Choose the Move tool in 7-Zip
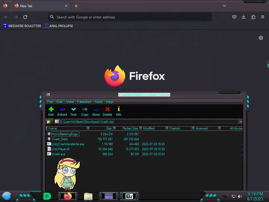269x202 pixels. (96, 111)
